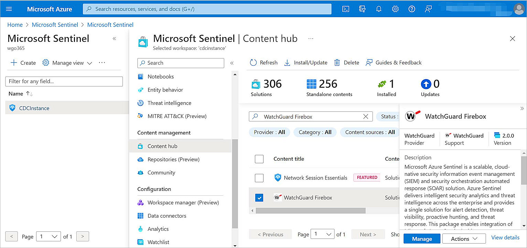Open View details for WatchGuard Firebox
Image resolution: width=527 pixels, height=248 pixels.
[505, 237]
